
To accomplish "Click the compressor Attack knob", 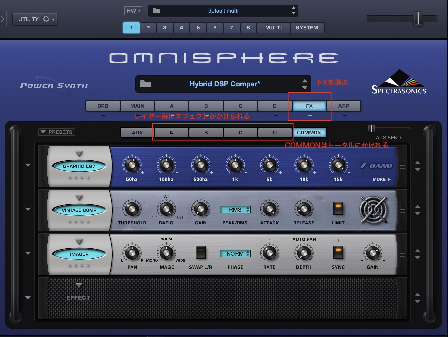I will [269, 209].
